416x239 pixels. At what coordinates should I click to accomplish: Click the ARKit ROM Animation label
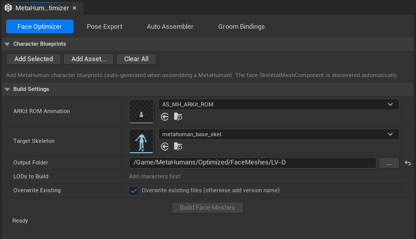click(x=42, y=111)
